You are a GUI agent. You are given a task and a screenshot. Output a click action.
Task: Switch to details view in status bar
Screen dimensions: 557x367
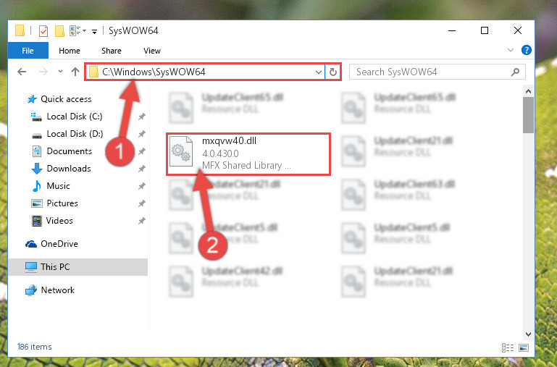508,347
